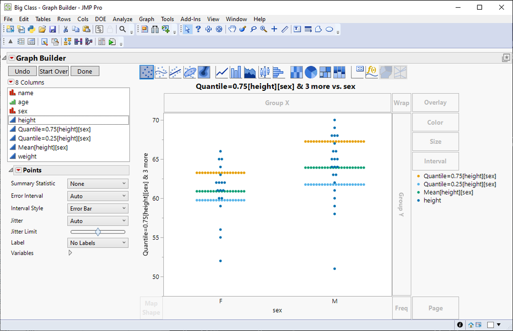
Task: Select the Area chart element icon
Action: point(250,72)
